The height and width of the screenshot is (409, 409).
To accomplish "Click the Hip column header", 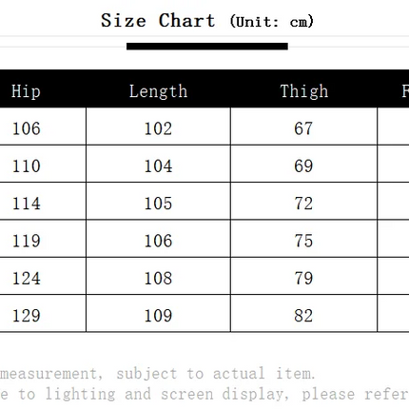I will [x=26, y=91].
